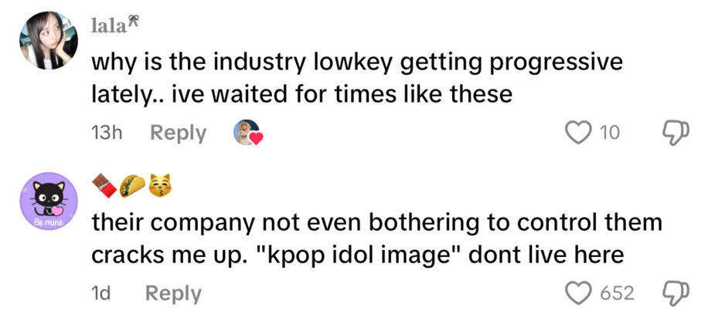
Task: Like lala's comment with the heart
Action: (577, 133)
